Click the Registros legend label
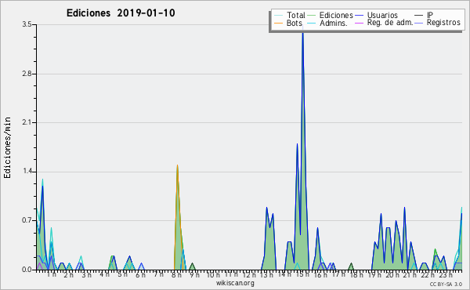The width and height of the screenshot is (470, 290). 443,23
